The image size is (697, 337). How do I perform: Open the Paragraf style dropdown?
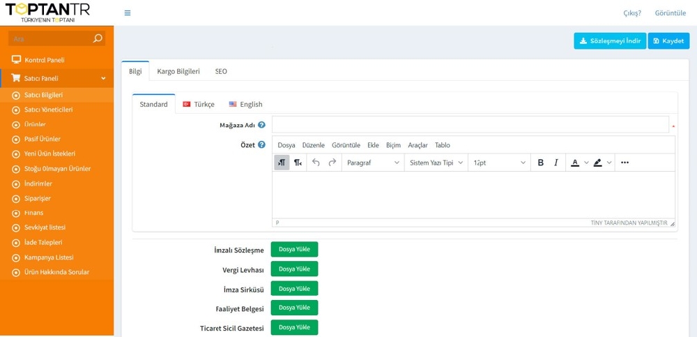point(373,163)
